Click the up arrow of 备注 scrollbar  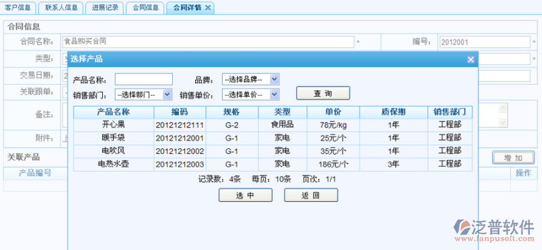(503, 108)
